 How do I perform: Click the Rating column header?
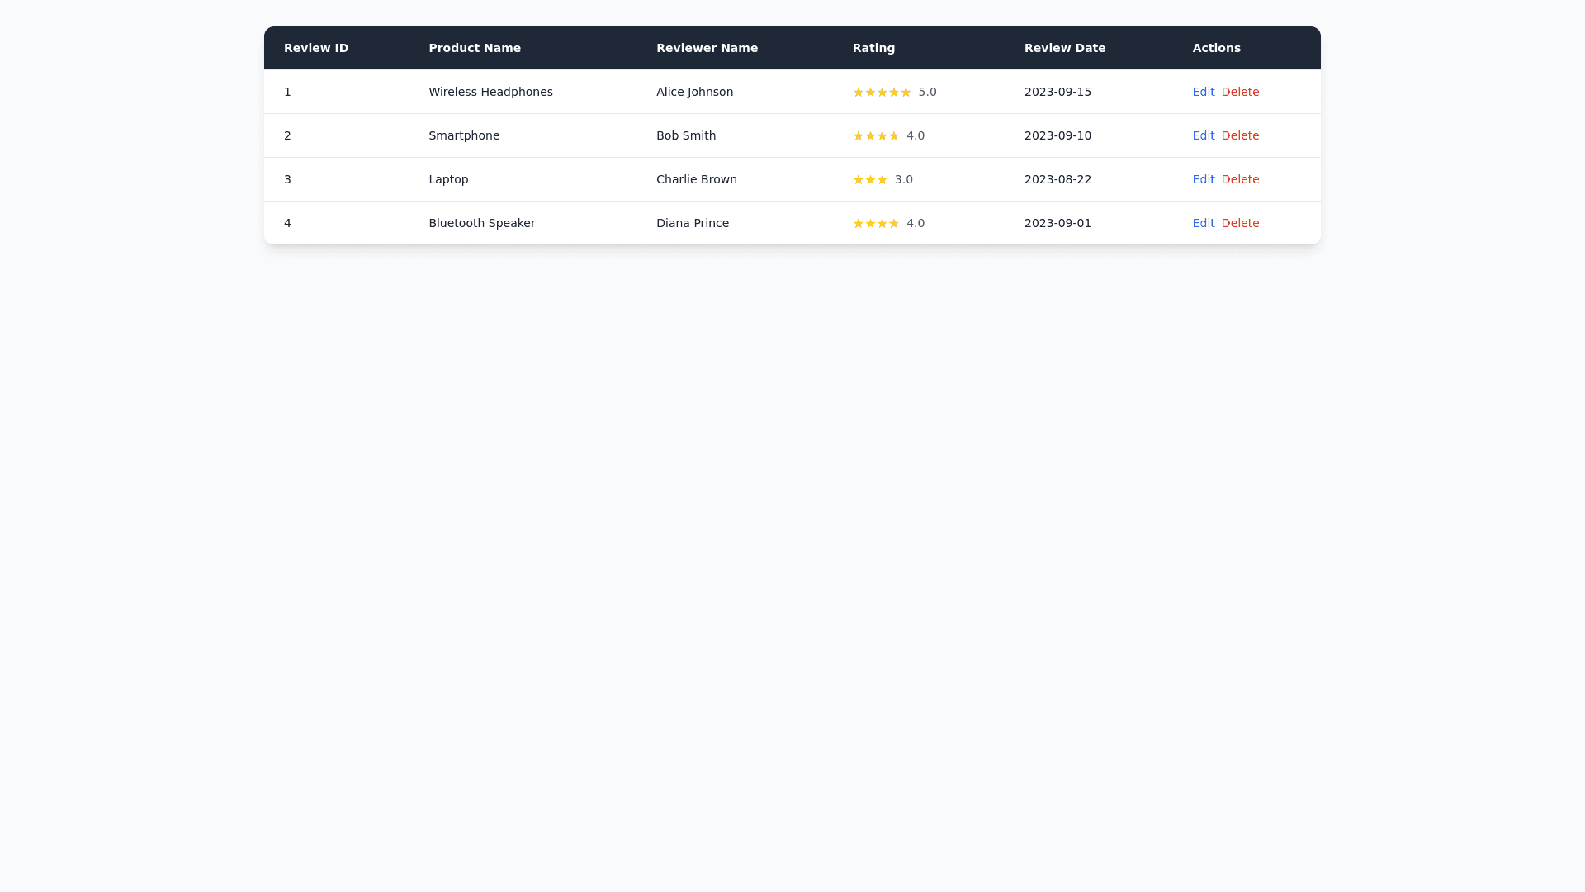click(873, 48)
